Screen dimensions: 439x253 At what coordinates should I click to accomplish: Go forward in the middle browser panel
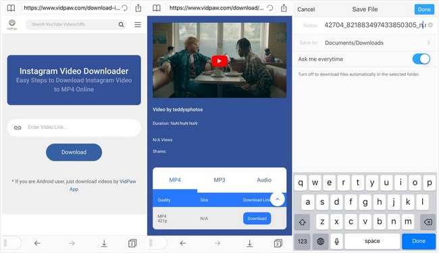pos(217,243)
